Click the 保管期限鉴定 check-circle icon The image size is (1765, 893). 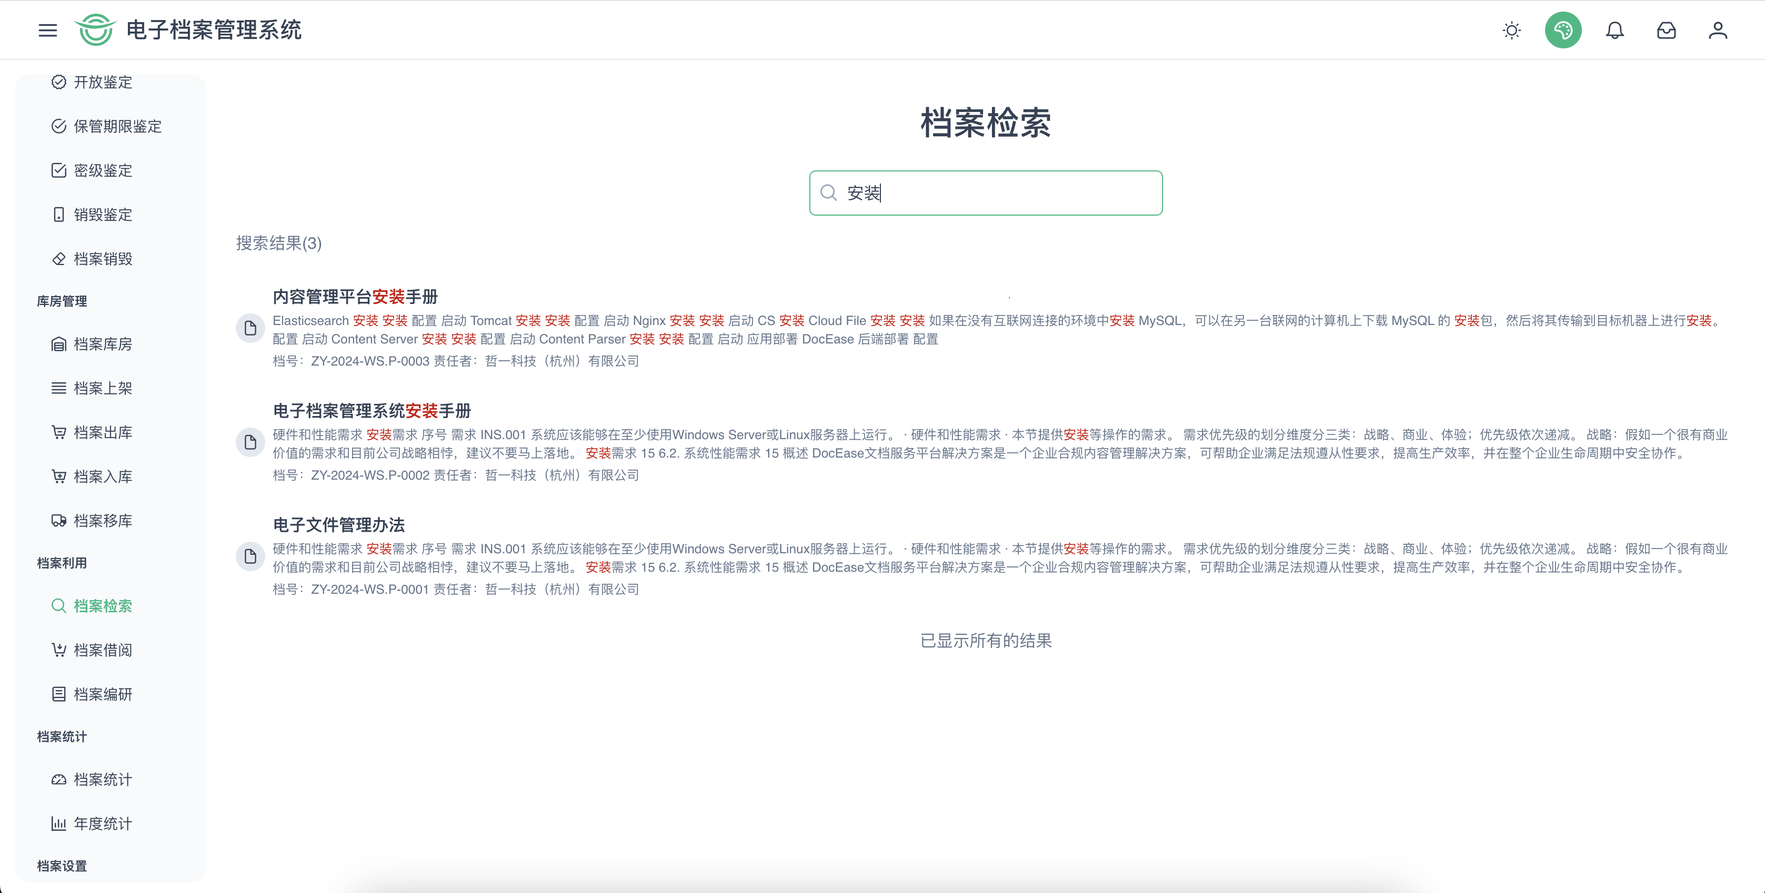tap(59, 126)
